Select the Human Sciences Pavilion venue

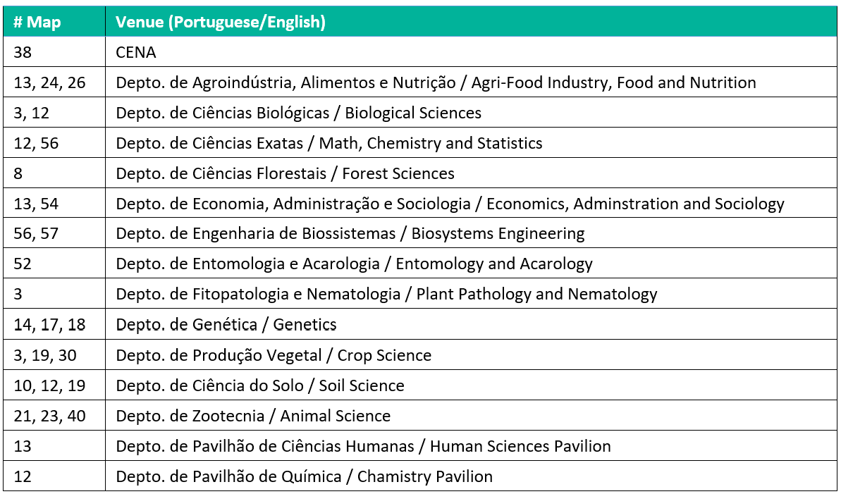[363, 446]
